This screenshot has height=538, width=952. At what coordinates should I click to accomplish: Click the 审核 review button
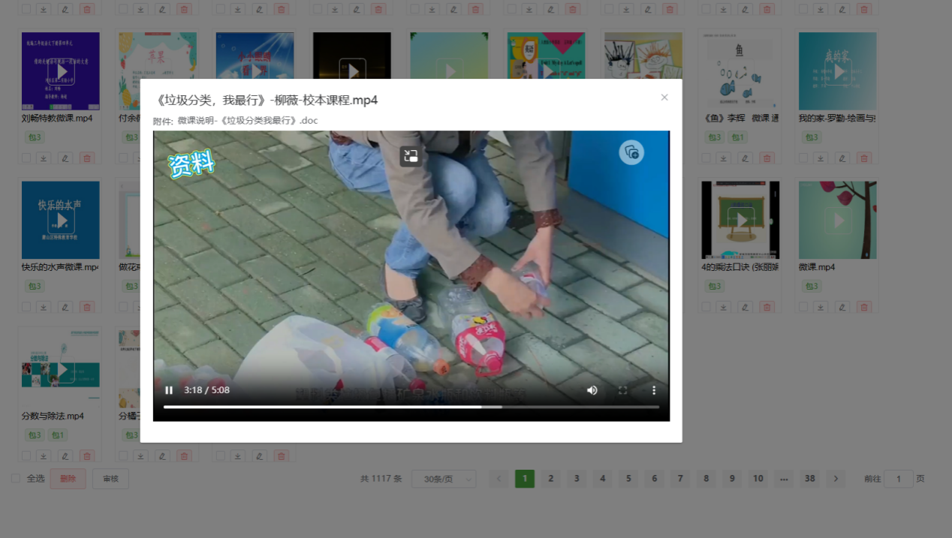pos(110,479)
